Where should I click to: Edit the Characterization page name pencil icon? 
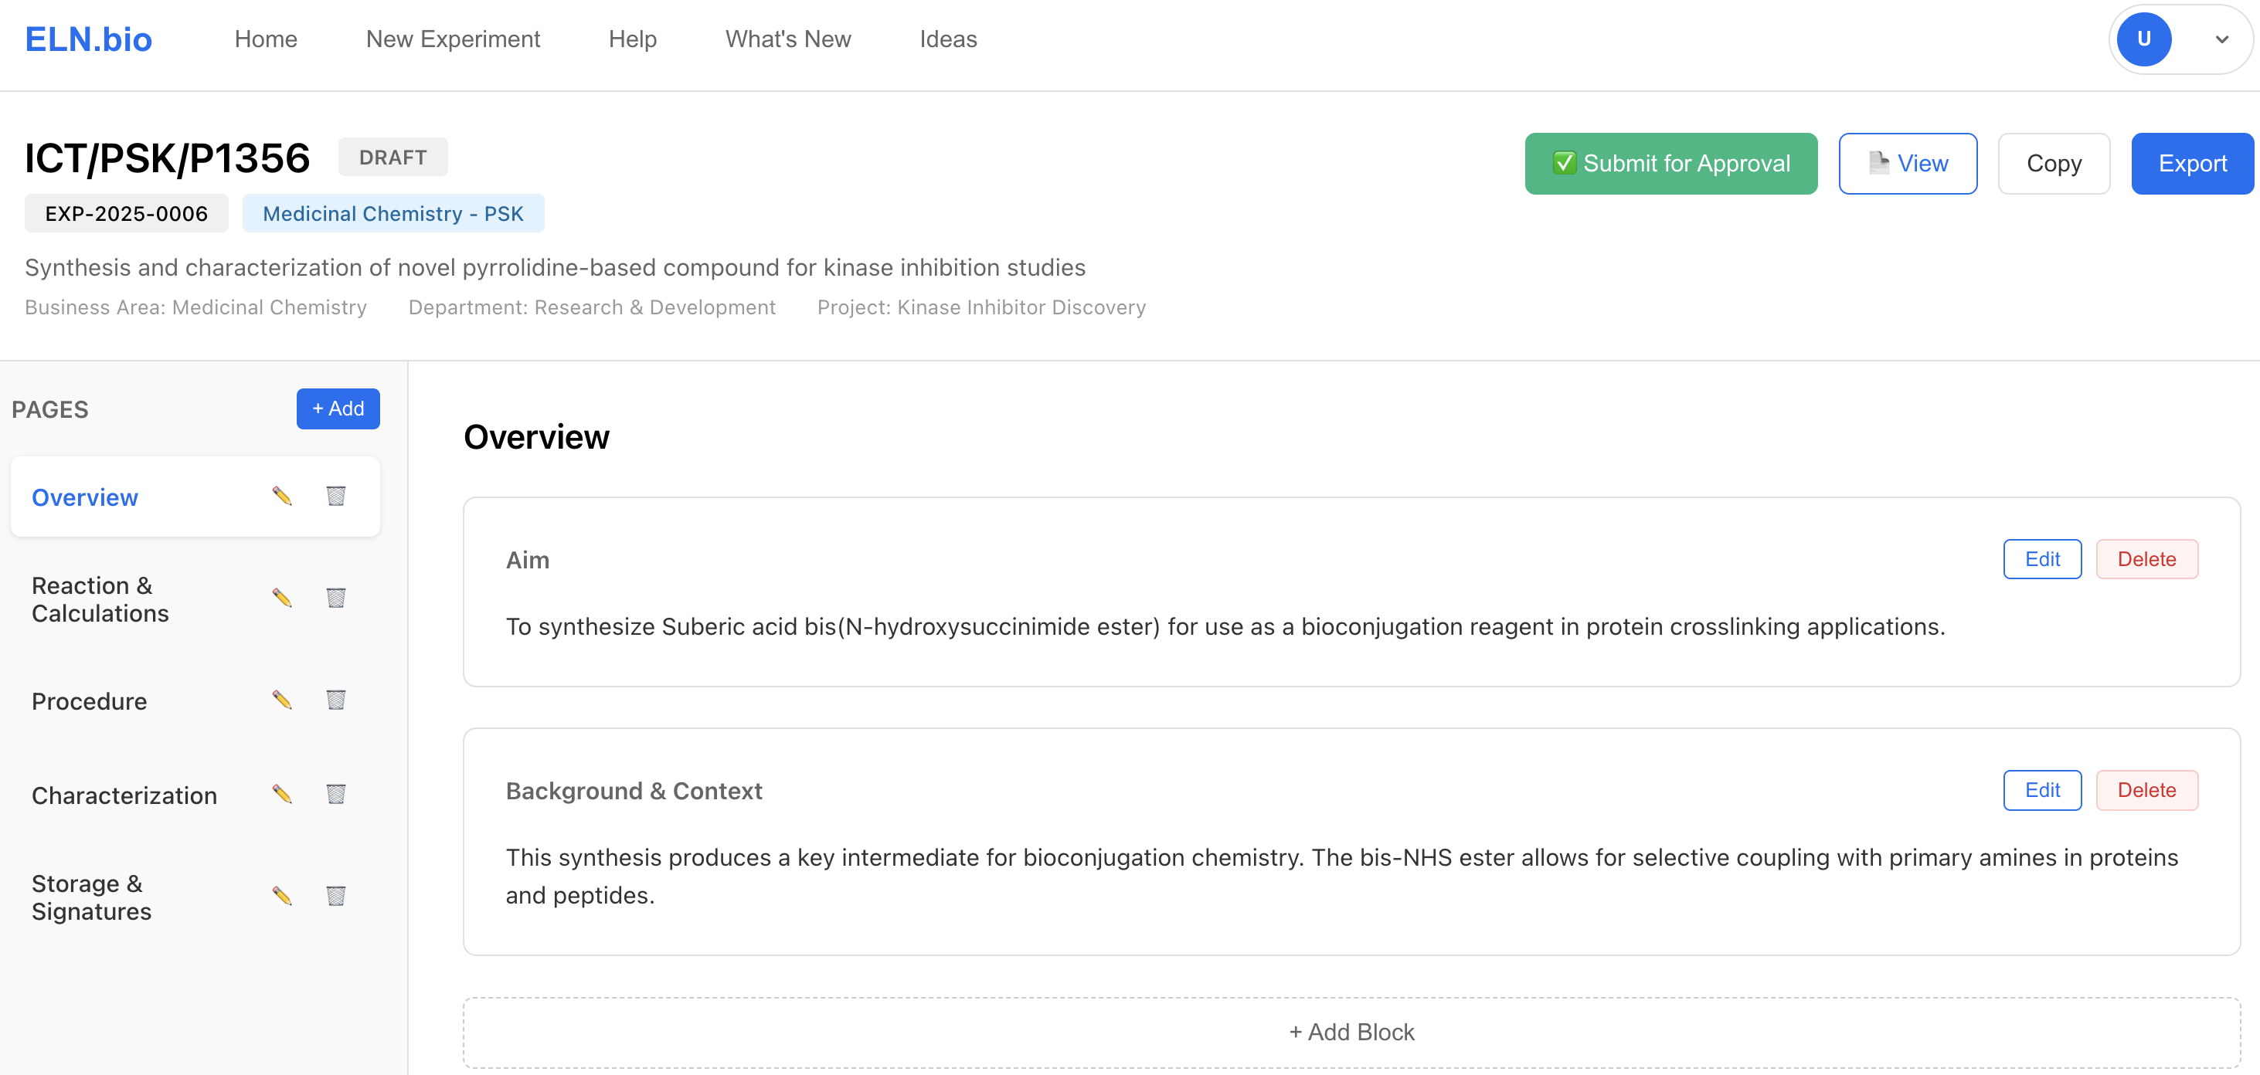click(281, 795)
